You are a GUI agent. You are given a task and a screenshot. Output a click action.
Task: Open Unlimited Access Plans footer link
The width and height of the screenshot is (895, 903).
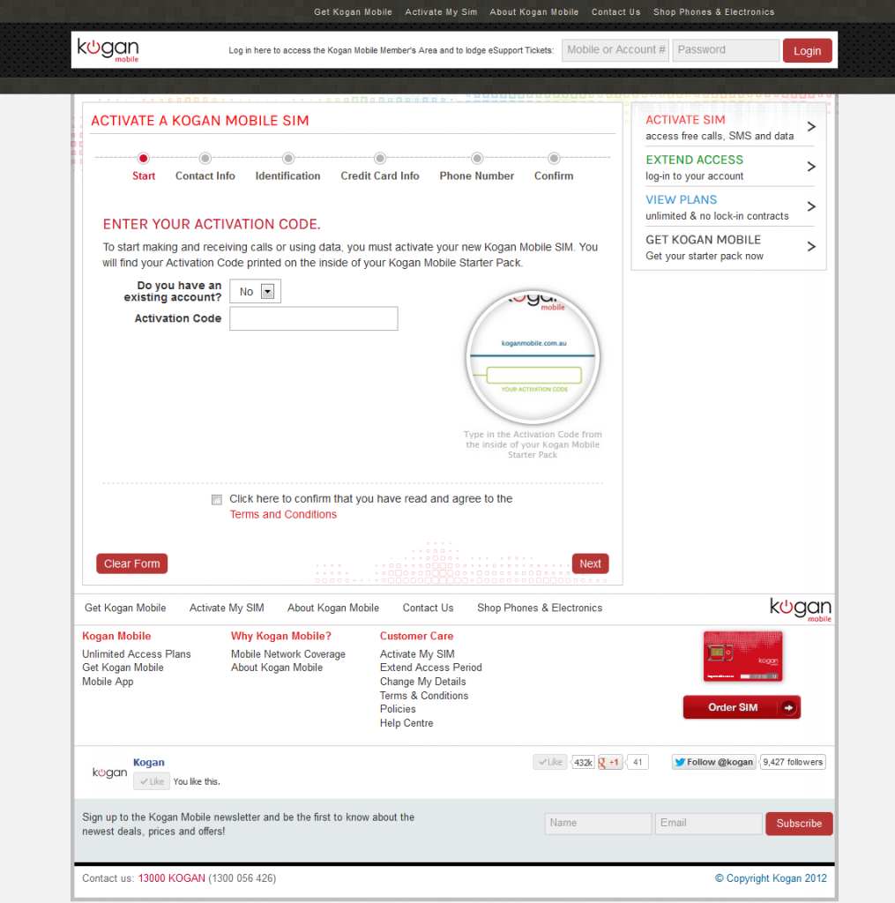(x=136, y=654)
